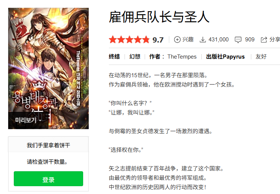Click the green 登录 login button
This screenshot has height=194, width=280.
click(x=48, y=179)
